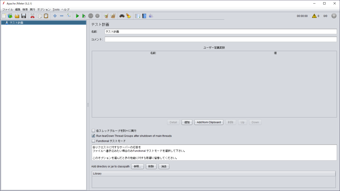Expand all nodes with plus icon
This screenshot has width=340, height=191.
(x=55, y=16)
